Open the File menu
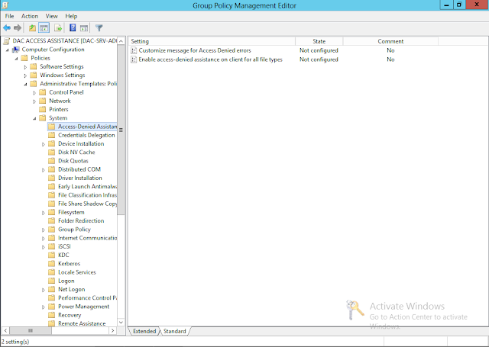Viewport: 489px width, 347px height. 9,16
